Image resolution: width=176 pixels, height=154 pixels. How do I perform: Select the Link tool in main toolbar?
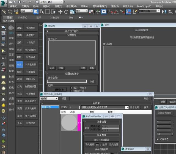click(x=4, y=12)
